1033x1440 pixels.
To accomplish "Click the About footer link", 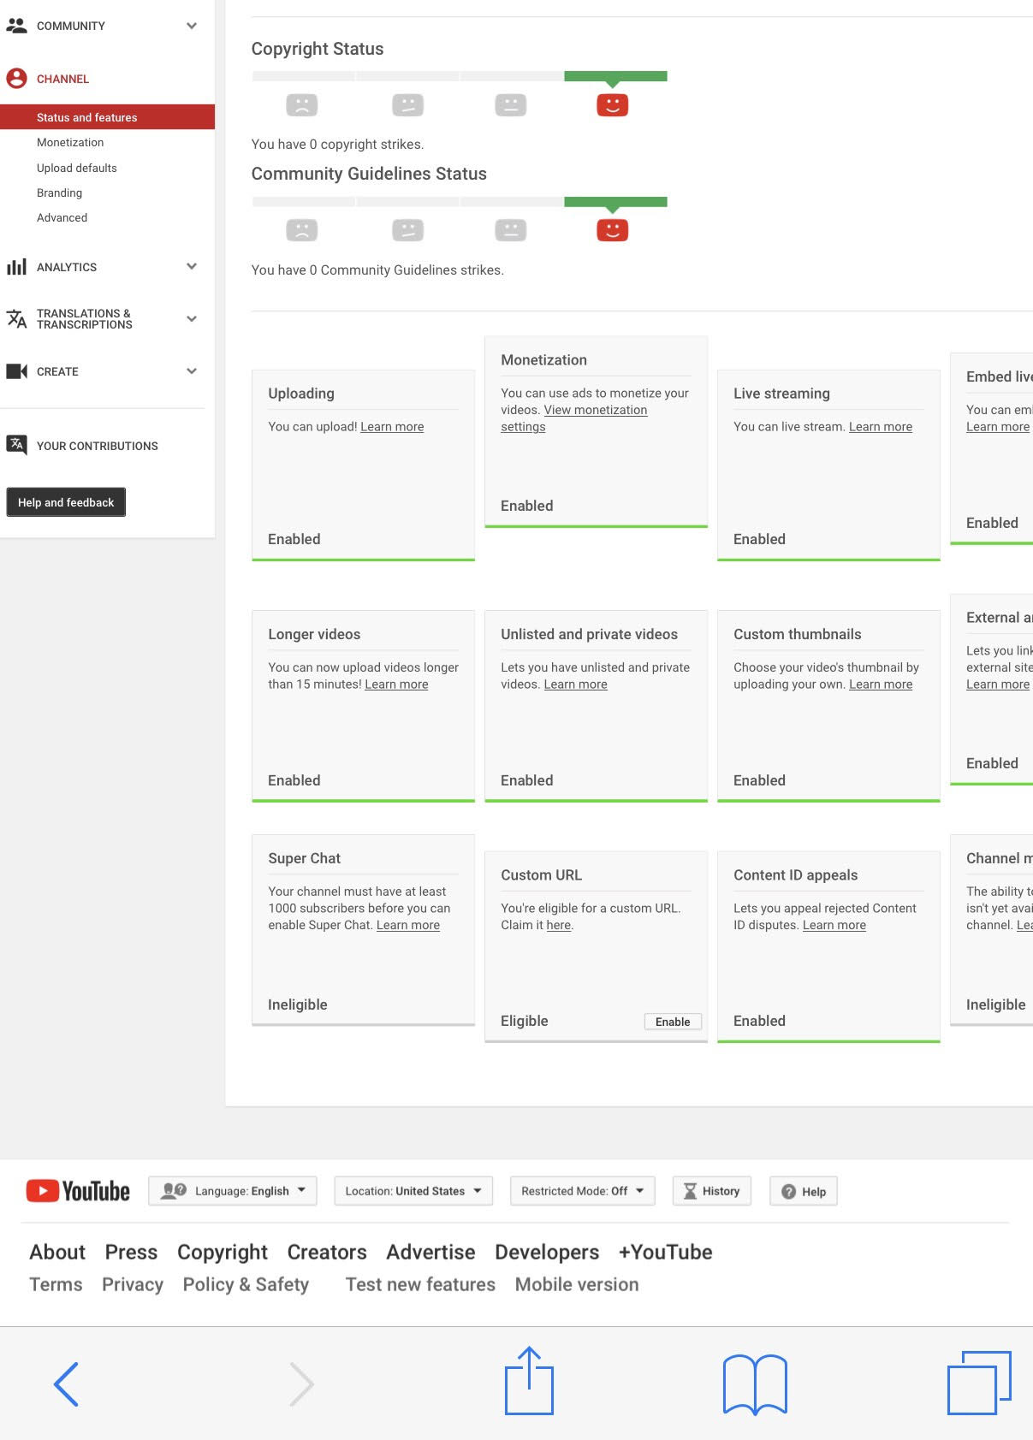I will [x=57, y=1252].
